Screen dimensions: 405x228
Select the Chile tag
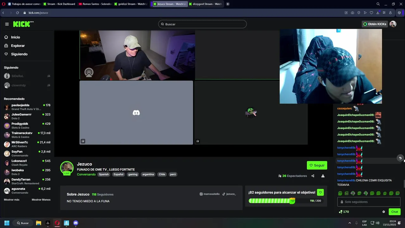[x=162, y=174]
